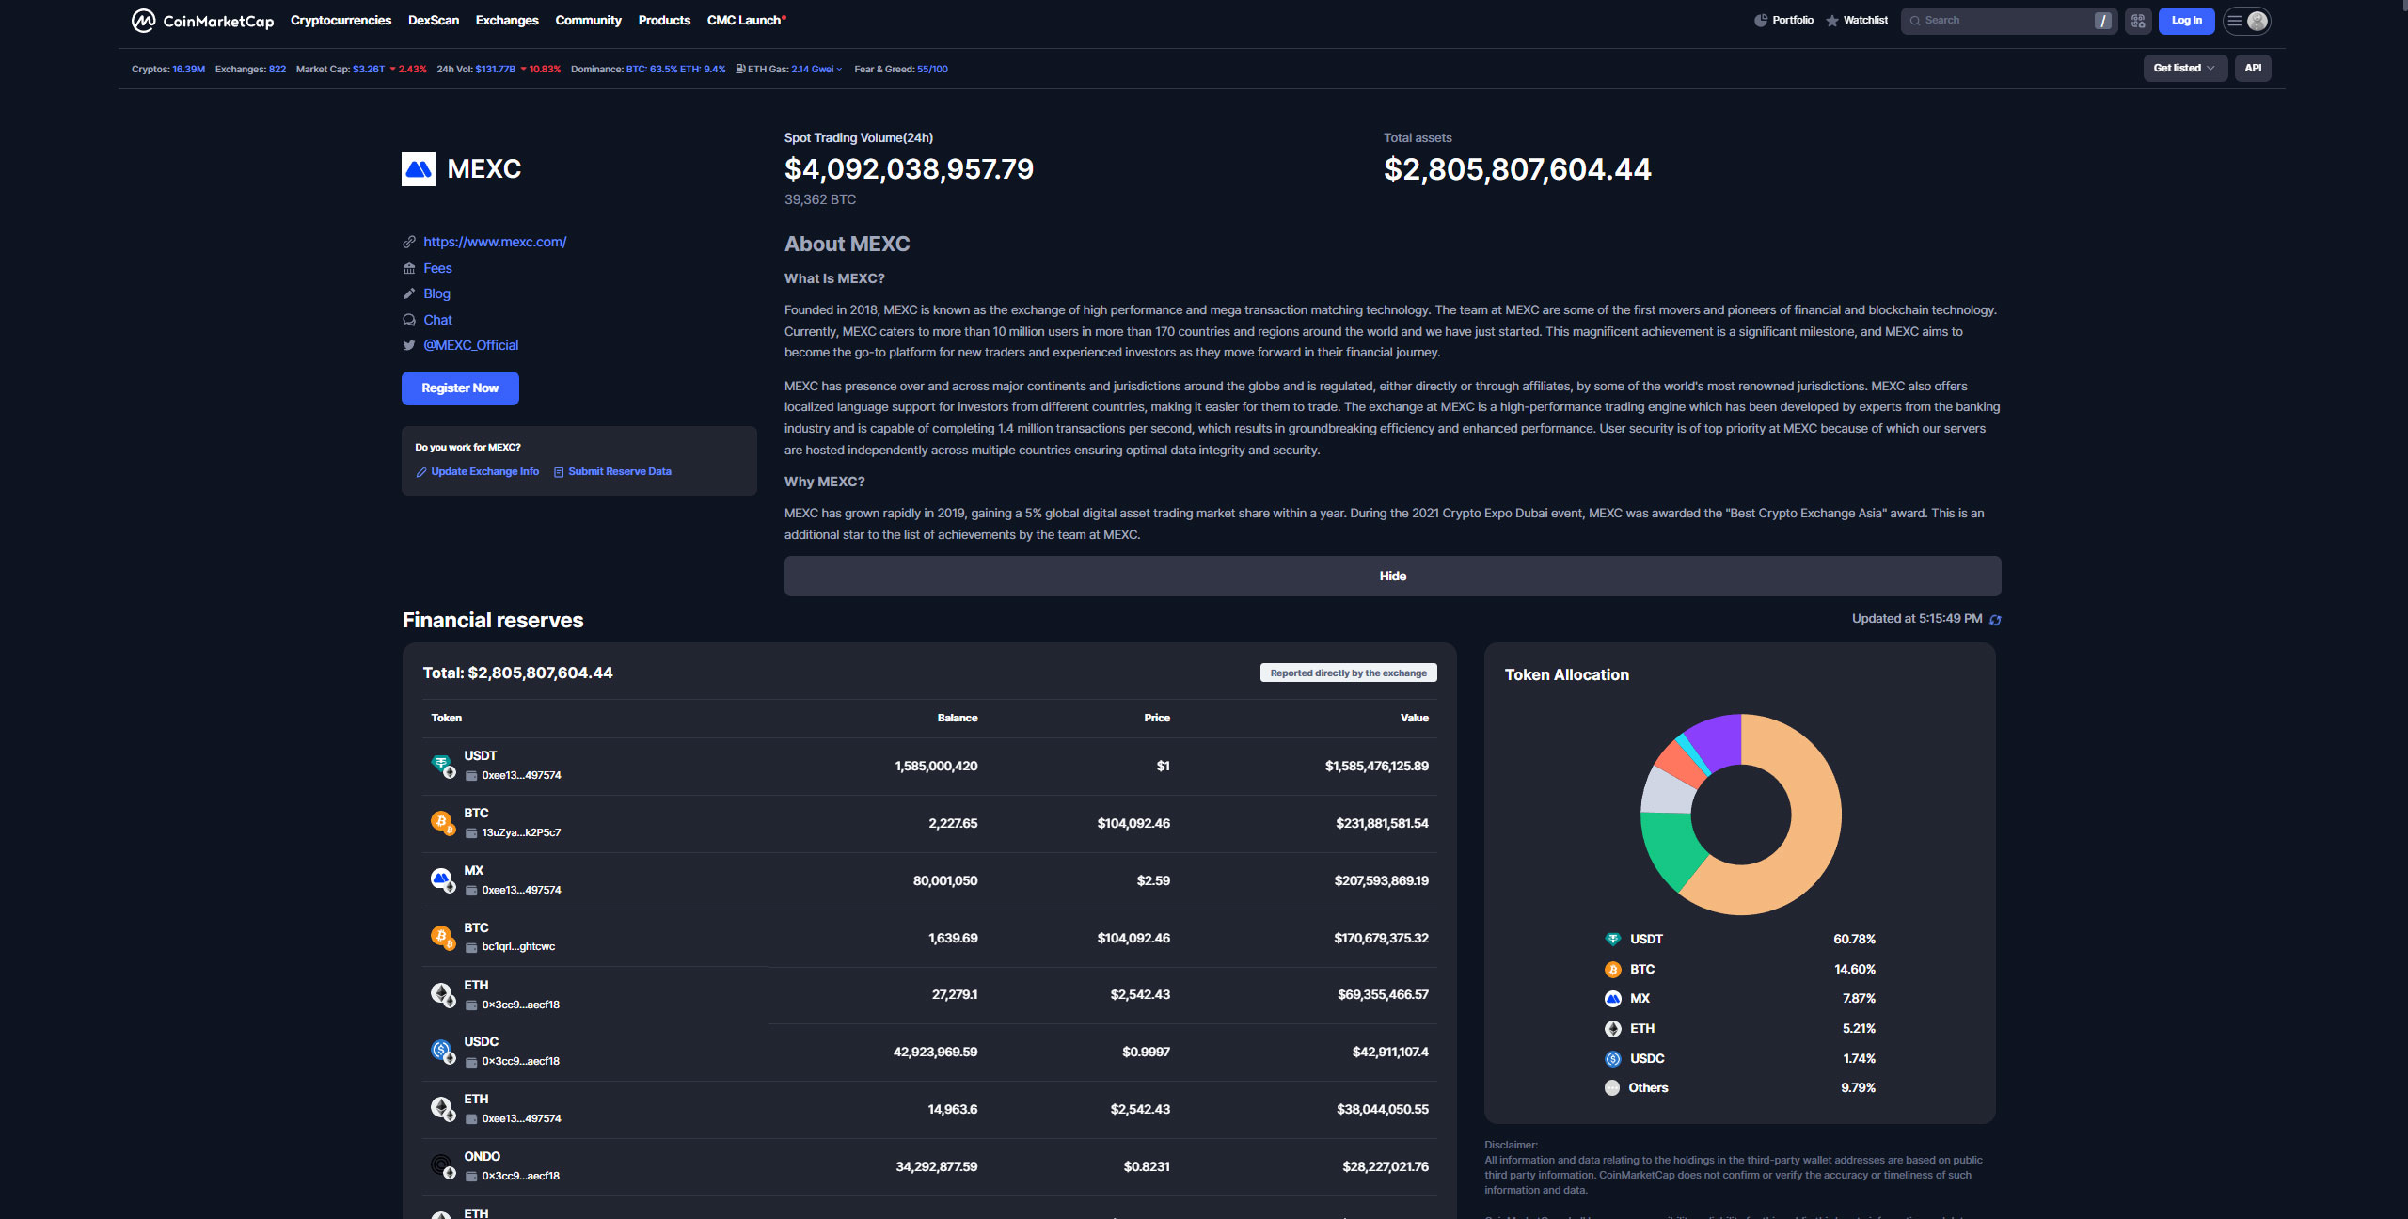Open the hamburger menu with avatar

(x=2247, y=21)
